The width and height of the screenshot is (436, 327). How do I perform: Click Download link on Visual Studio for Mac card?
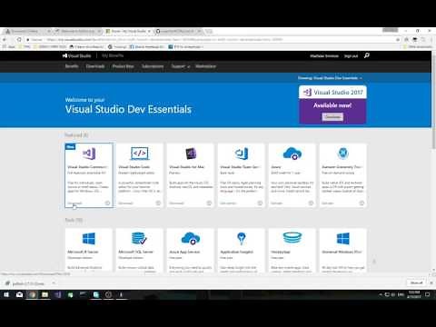pyautogui.click(x=176, y=203)
